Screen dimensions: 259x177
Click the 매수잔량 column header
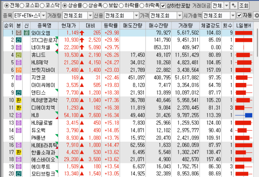159,25
